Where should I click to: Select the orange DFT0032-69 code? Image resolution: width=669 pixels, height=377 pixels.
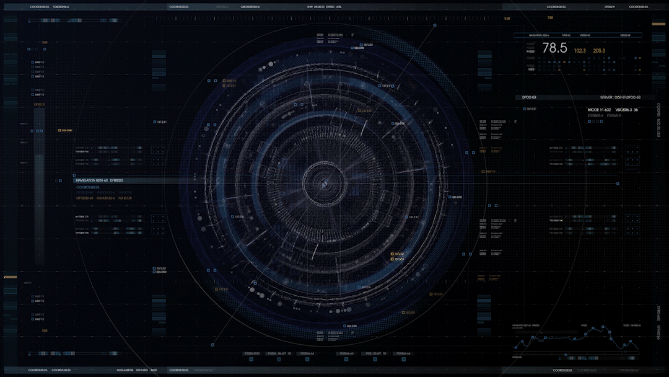click(x=84, y=198)
